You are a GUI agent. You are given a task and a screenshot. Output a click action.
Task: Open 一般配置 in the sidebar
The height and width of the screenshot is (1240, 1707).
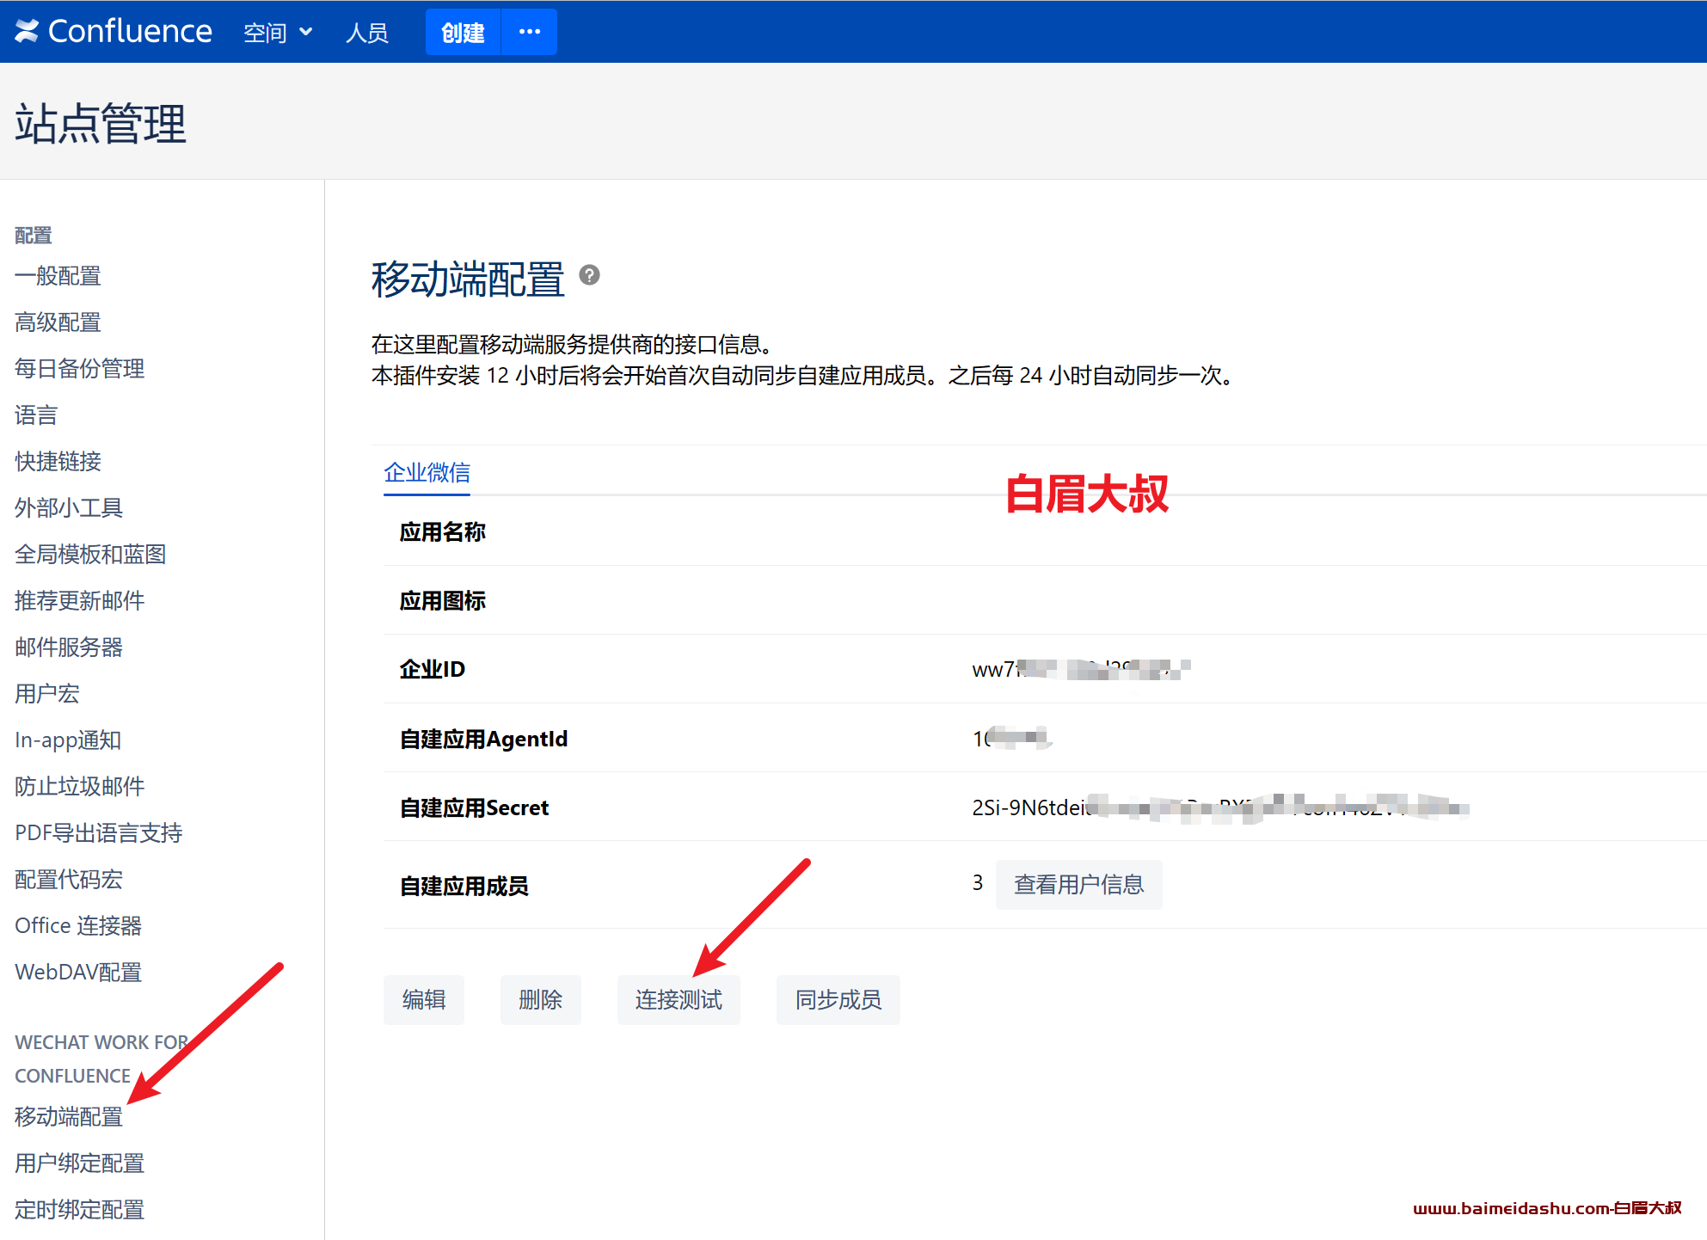point(58,276)
